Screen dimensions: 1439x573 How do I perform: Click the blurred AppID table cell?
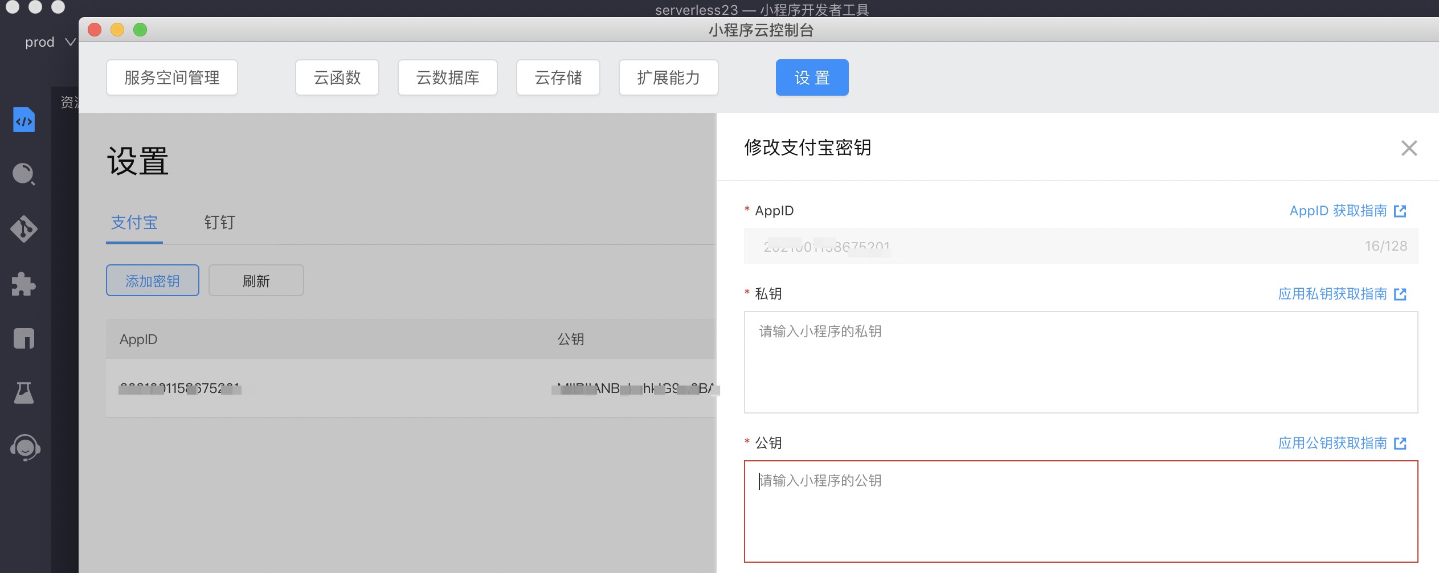point(180,389)
